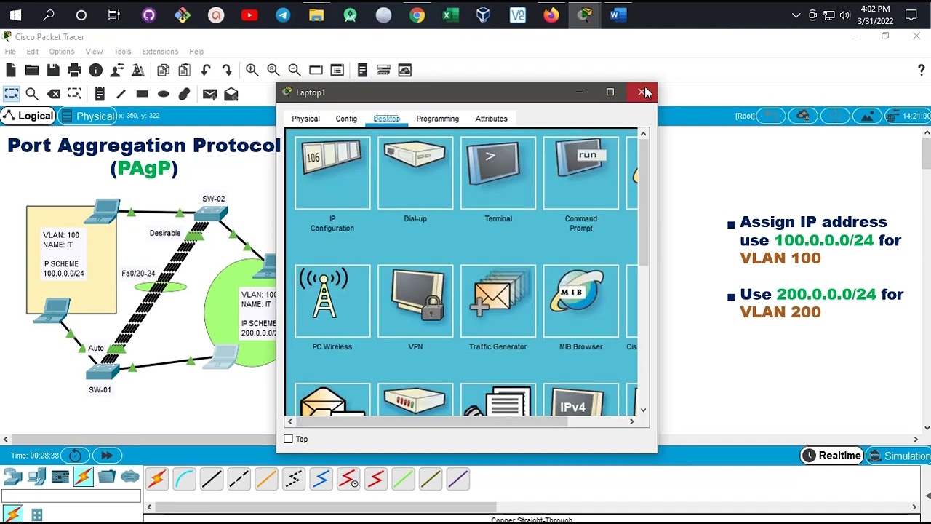Viewport: 931px width, 524px height.
Task: Open Chrome from the Windows taskbar
Action: tap(417, 15)
